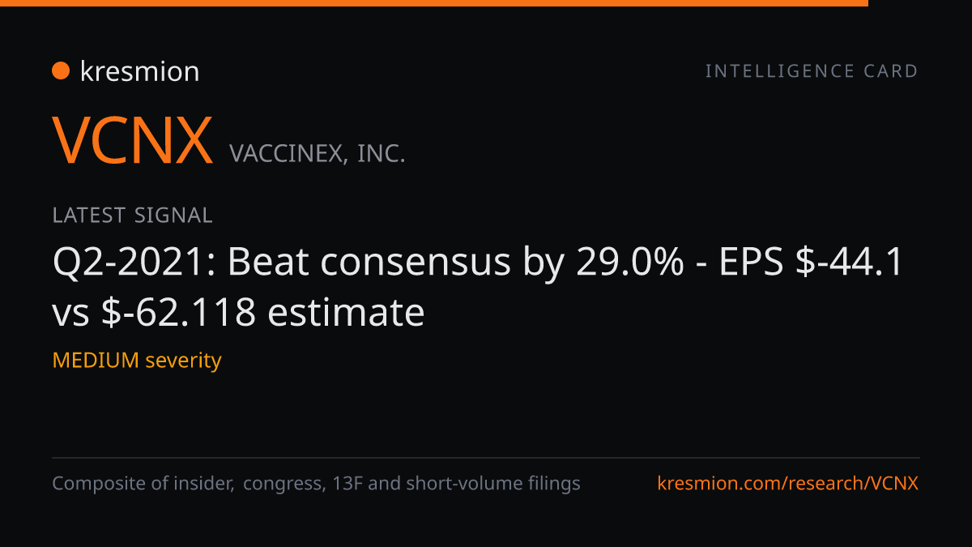Click the orange kresmion logo dot
972x547 pixels.
pyautogui.click(x=61, y=71)
